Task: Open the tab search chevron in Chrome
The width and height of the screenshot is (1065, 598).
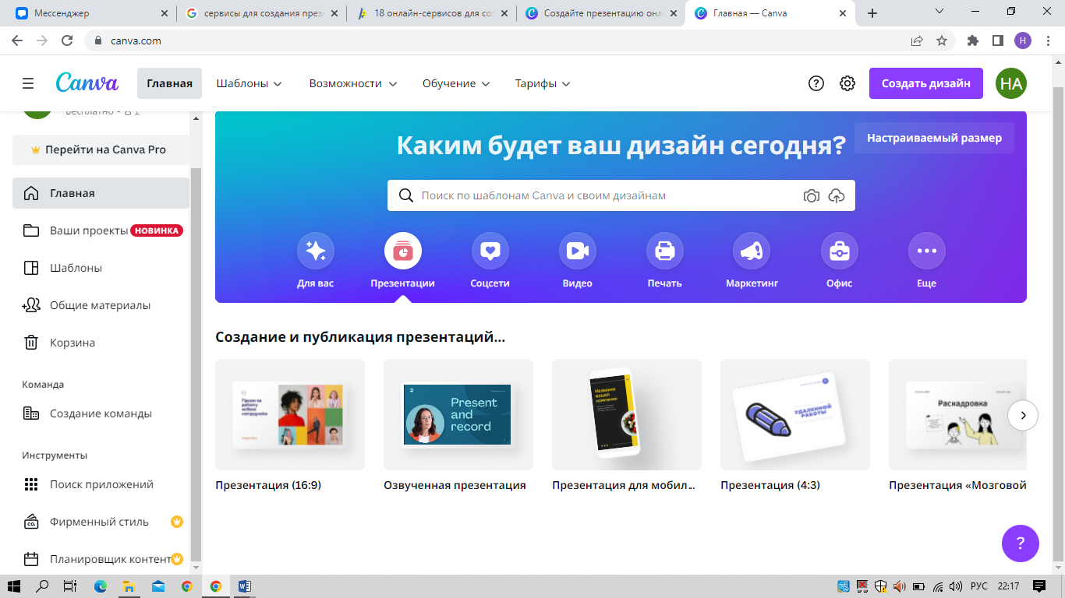Action: point(939,12)
